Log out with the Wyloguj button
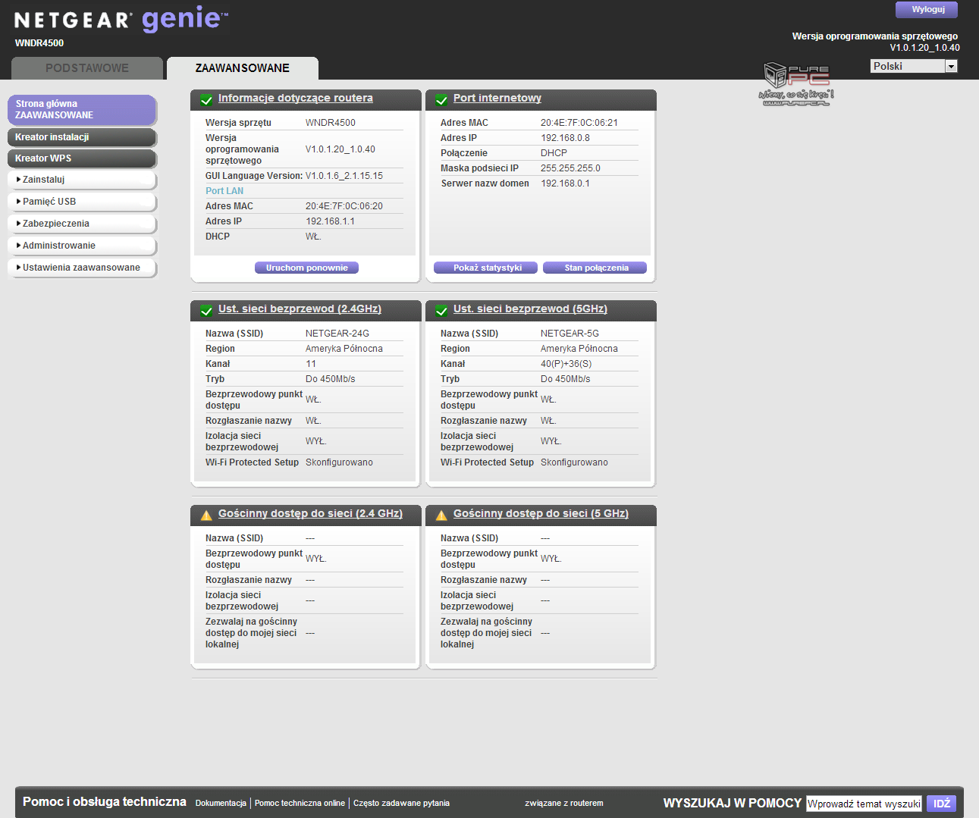The width and height of the screenshot is (979, 818). (x=927, y=9)
